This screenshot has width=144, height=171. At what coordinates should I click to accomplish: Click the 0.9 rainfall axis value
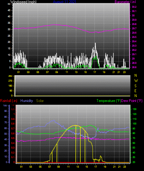coord(13,119)
